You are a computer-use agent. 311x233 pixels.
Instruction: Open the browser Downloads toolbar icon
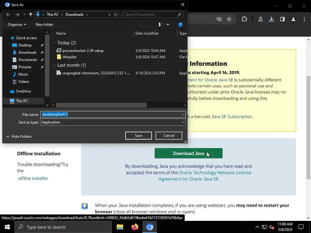point(272,19)
